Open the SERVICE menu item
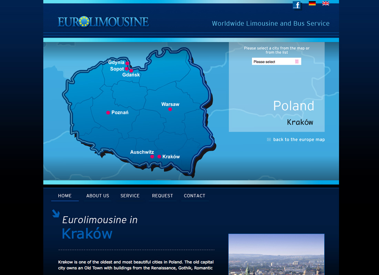 (x=130, y=196)
